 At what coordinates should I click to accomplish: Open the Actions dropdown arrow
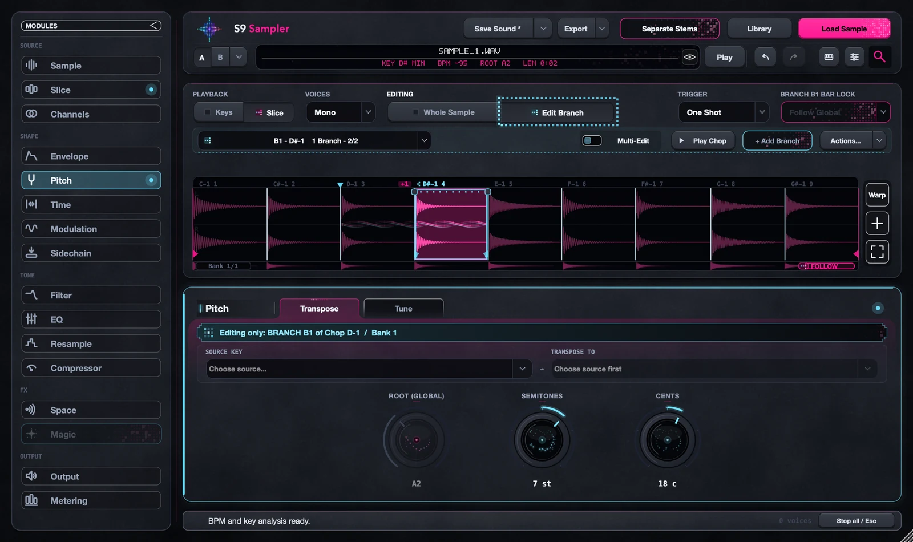click(x=879, y=140)
